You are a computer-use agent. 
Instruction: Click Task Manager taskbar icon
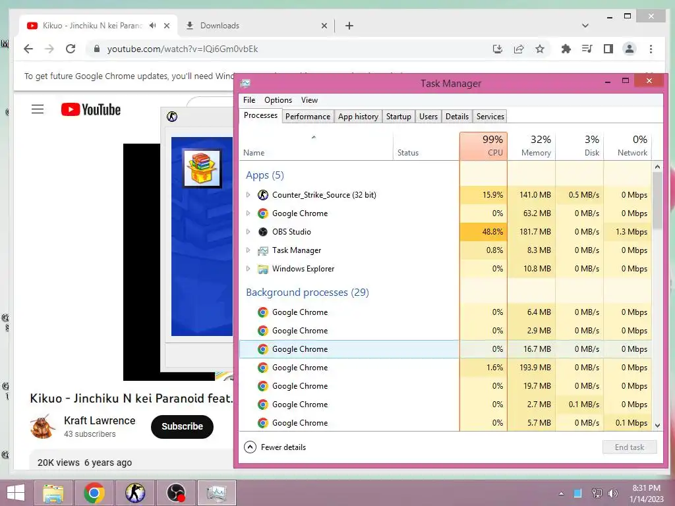[217, 493]
